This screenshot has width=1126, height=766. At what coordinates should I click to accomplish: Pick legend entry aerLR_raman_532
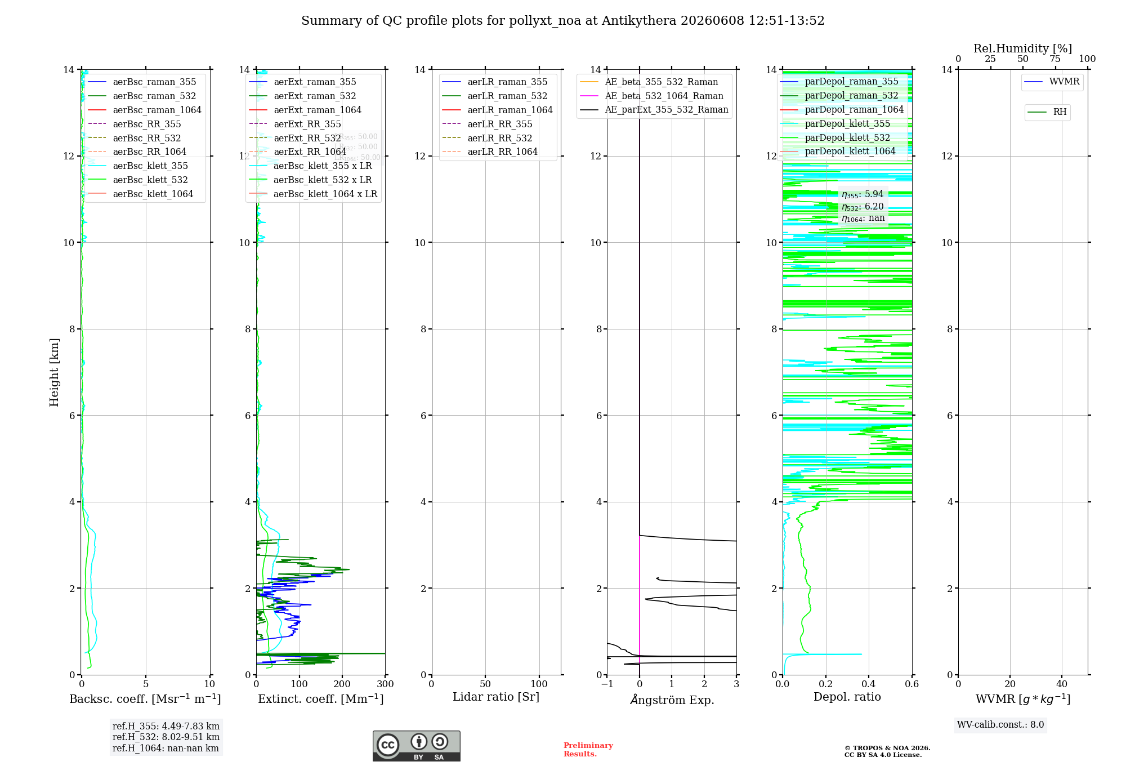coord(495,96)
